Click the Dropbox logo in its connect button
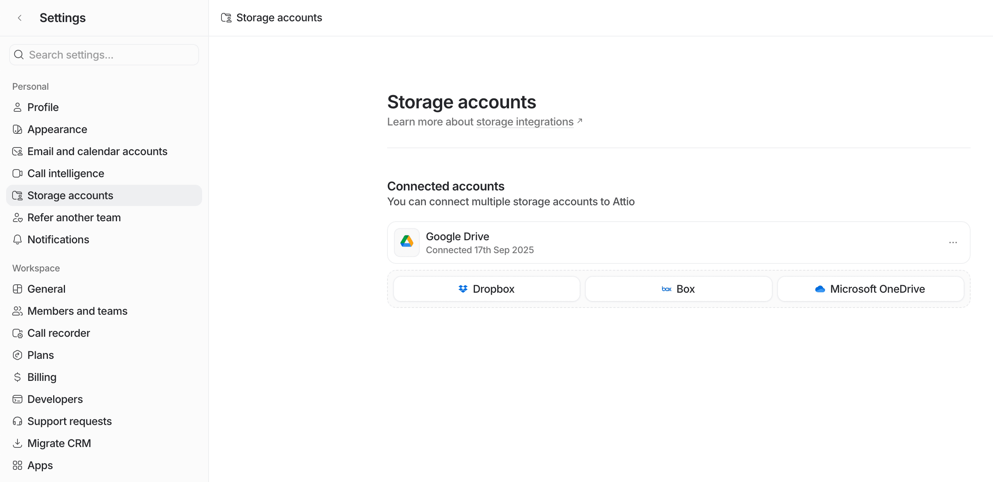The image size is (993, 482). pyautogui.click(x=463, y=289)
